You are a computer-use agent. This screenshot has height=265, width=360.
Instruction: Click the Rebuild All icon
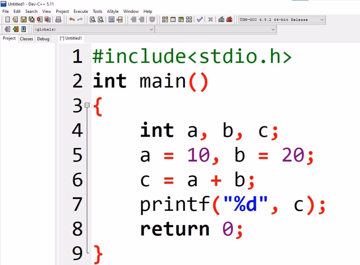click(x=189, y=19)
